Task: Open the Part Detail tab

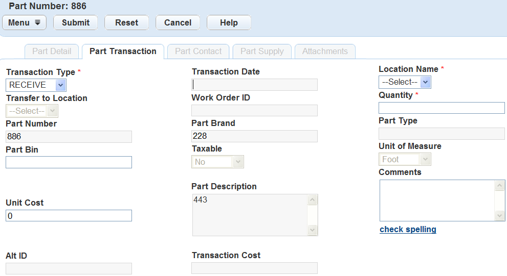Action: point(52,52)
